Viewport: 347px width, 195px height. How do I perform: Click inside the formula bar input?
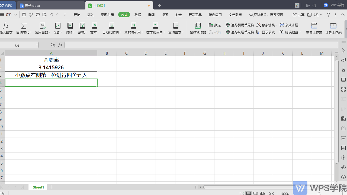(x=201, y=45)
